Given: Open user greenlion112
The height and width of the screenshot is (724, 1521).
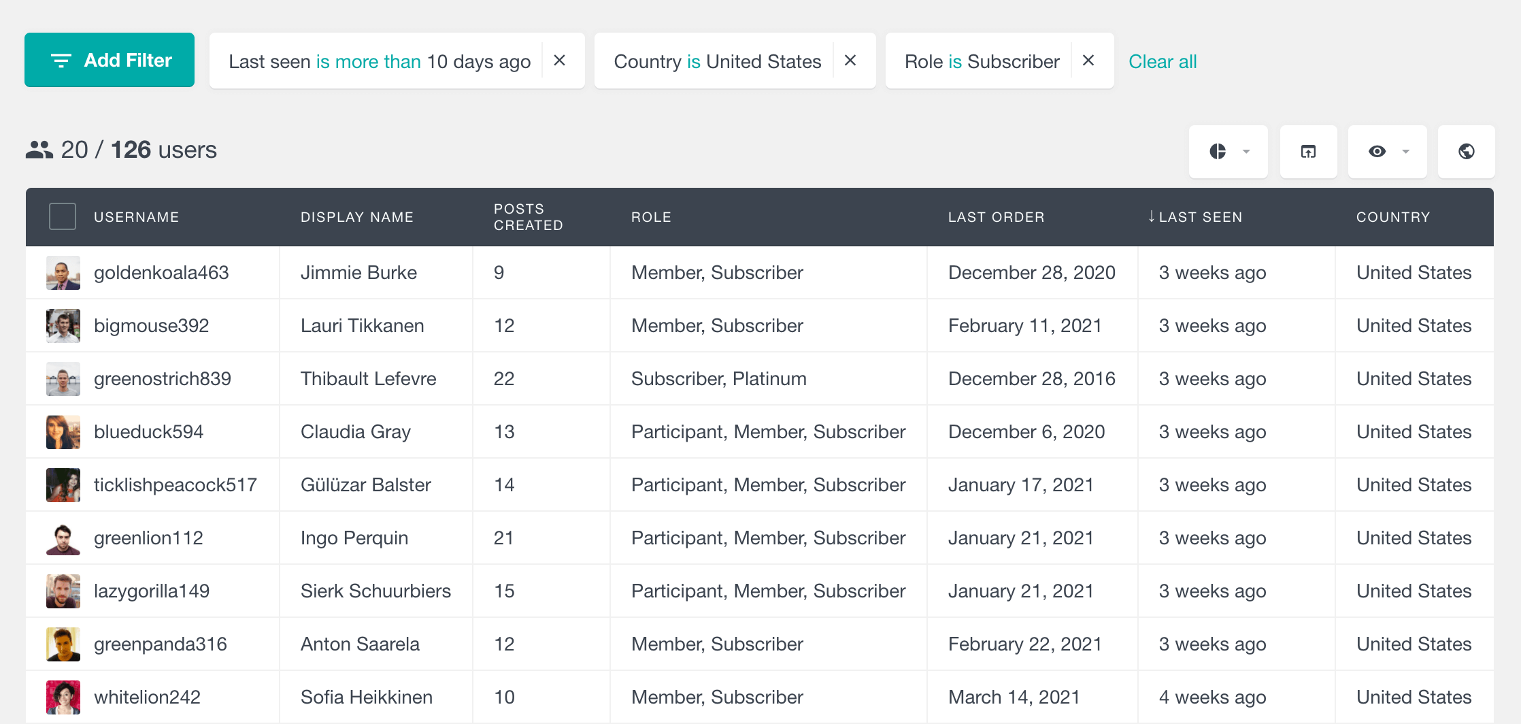Looking at the screenshot, I should tap(149, 538).
